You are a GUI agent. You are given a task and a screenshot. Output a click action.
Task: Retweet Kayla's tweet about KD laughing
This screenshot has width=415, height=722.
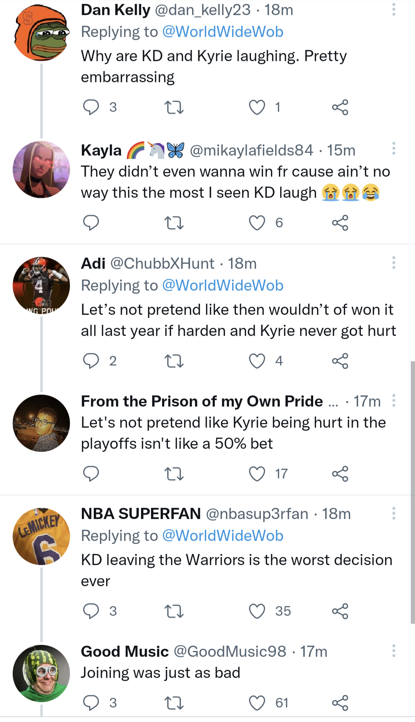point(174,223)
